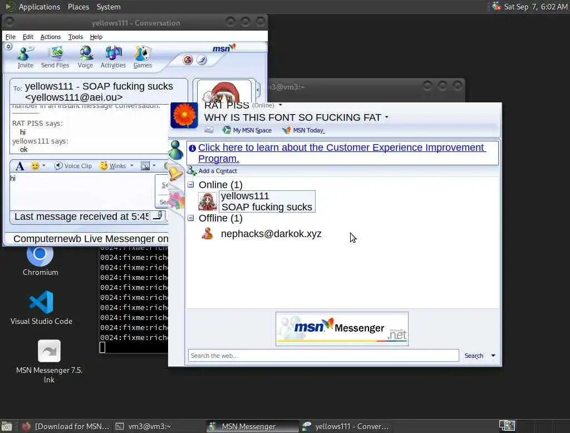Record a Voice Clip
The height and width of the screenshot is (433, 570).
(x=73, y=166)
